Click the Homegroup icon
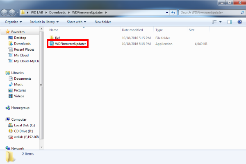 tap(8, 108)
